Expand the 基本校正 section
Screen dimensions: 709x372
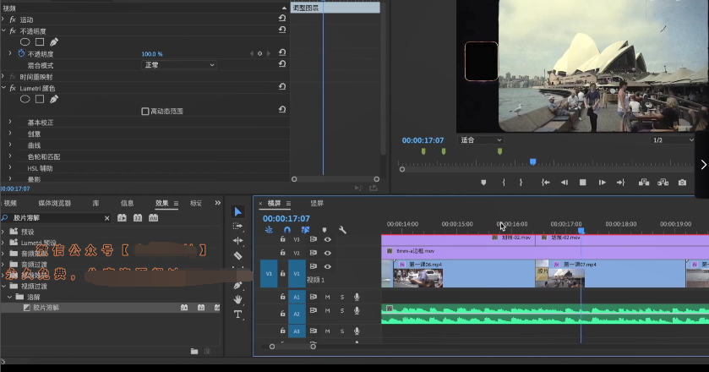tap(10, 123)
